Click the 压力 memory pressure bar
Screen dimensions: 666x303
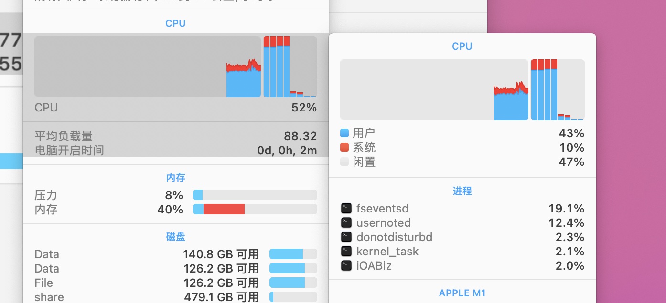pos(255,195)
